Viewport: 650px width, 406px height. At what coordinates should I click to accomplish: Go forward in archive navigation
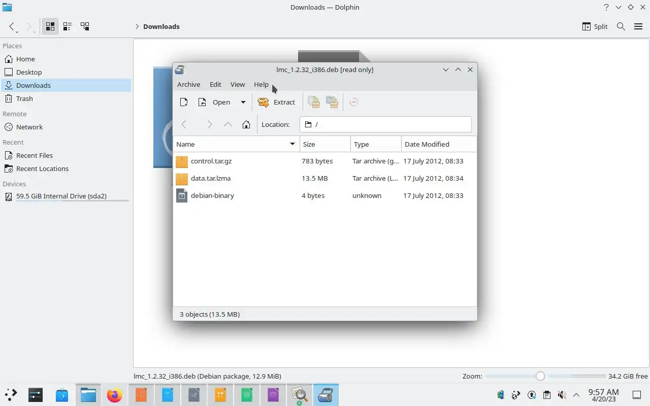pos(209,124)
